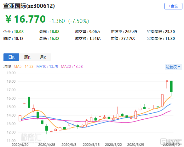This screenshot has height=147, width=184.
Task: Select price change -1.360
Action: [x=57, y=21]
